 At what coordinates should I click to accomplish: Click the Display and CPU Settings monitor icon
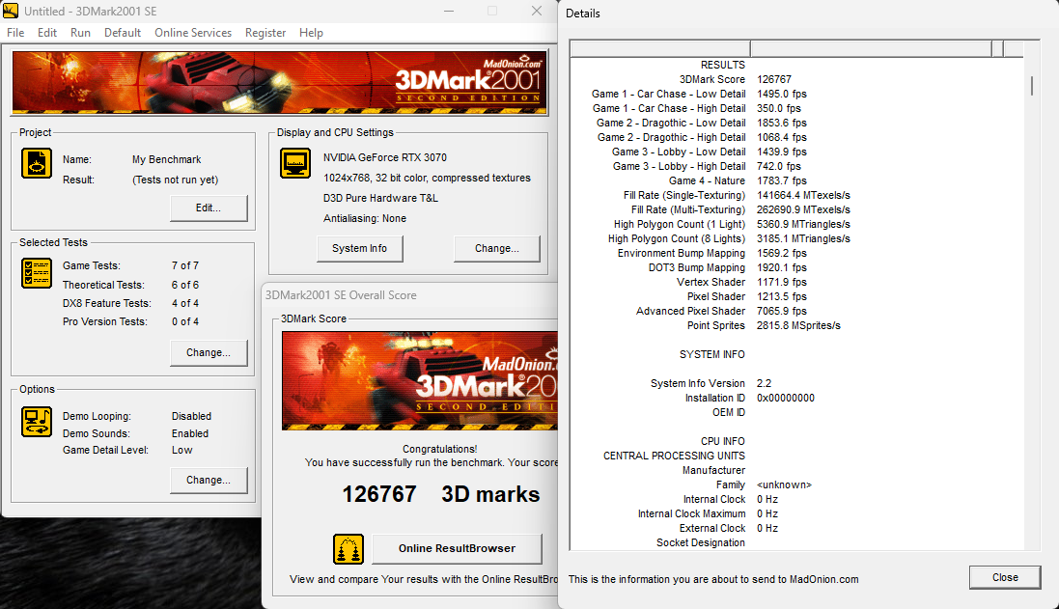click(295, 163)
